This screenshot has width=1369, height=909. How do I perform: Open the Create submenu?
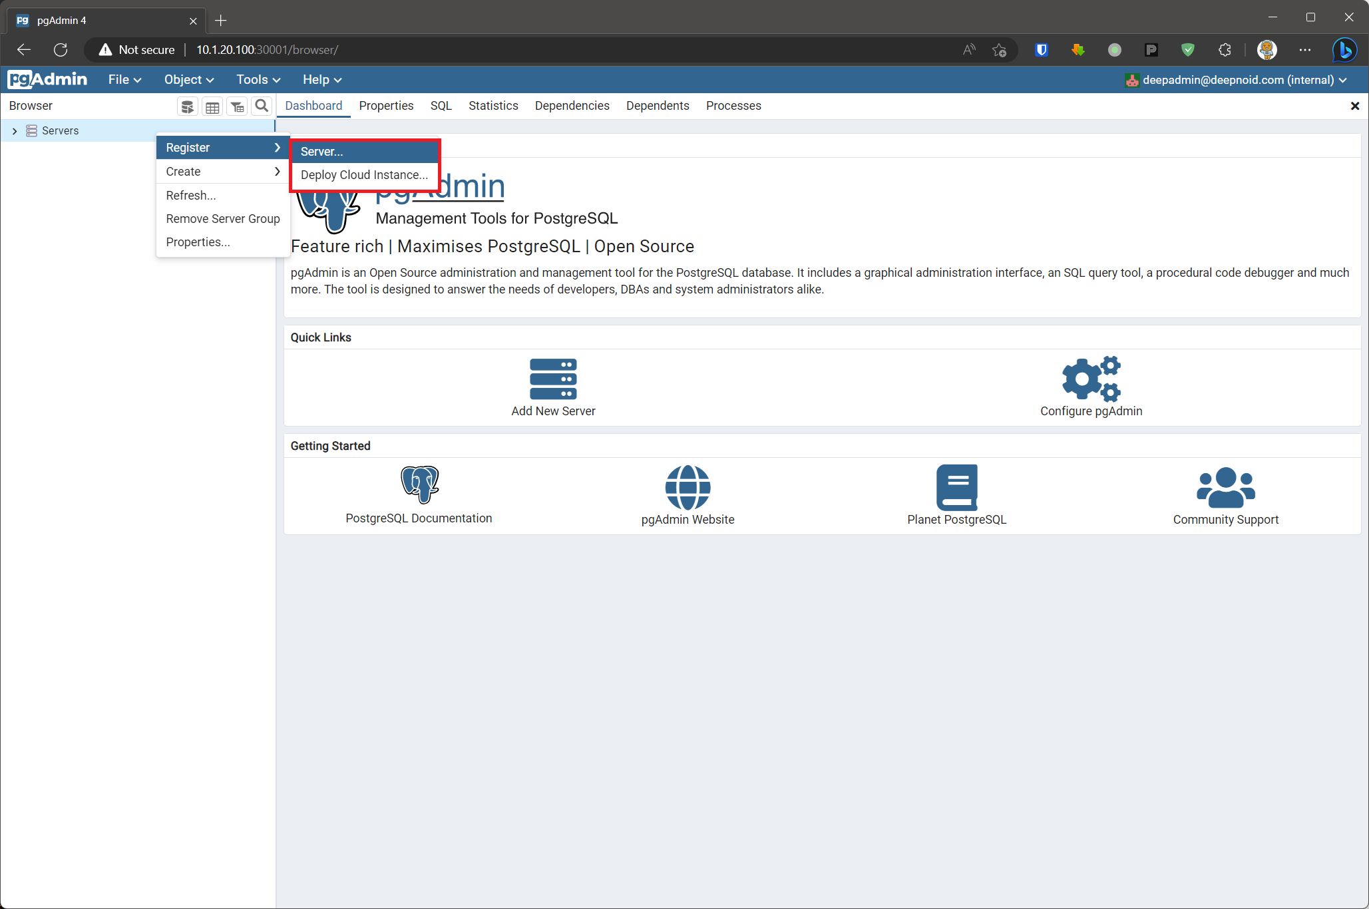click(x=223, y=172)
